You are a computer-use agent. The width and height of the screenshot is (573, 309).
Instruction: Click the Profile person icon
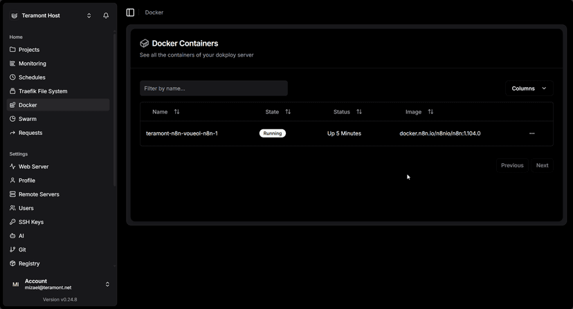pyautogui.click(x=12, y=180)
